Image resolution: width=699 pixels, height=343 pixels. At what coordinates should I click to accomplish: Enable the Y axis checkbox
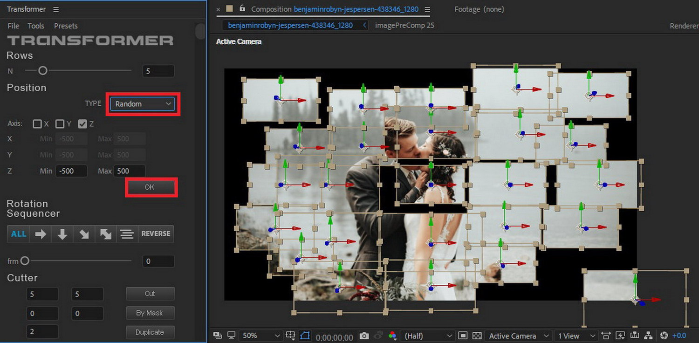click(x=60, y=124)
